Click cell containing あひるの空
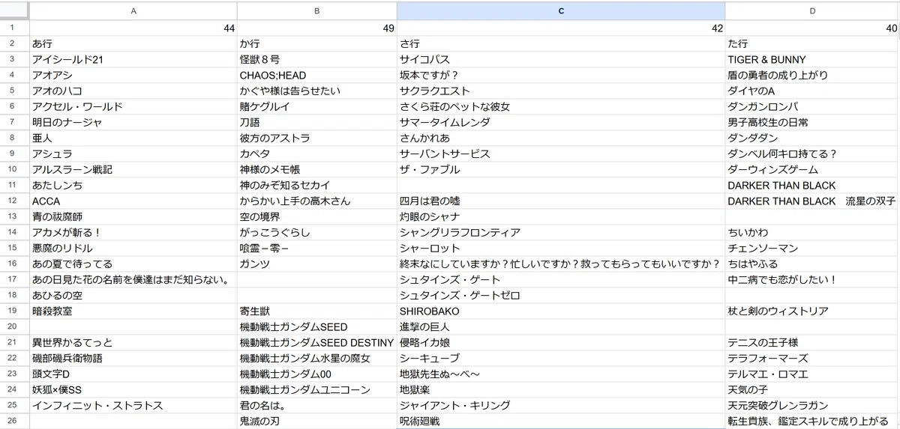This screenshot has width=900, height=429. (133, 296)
